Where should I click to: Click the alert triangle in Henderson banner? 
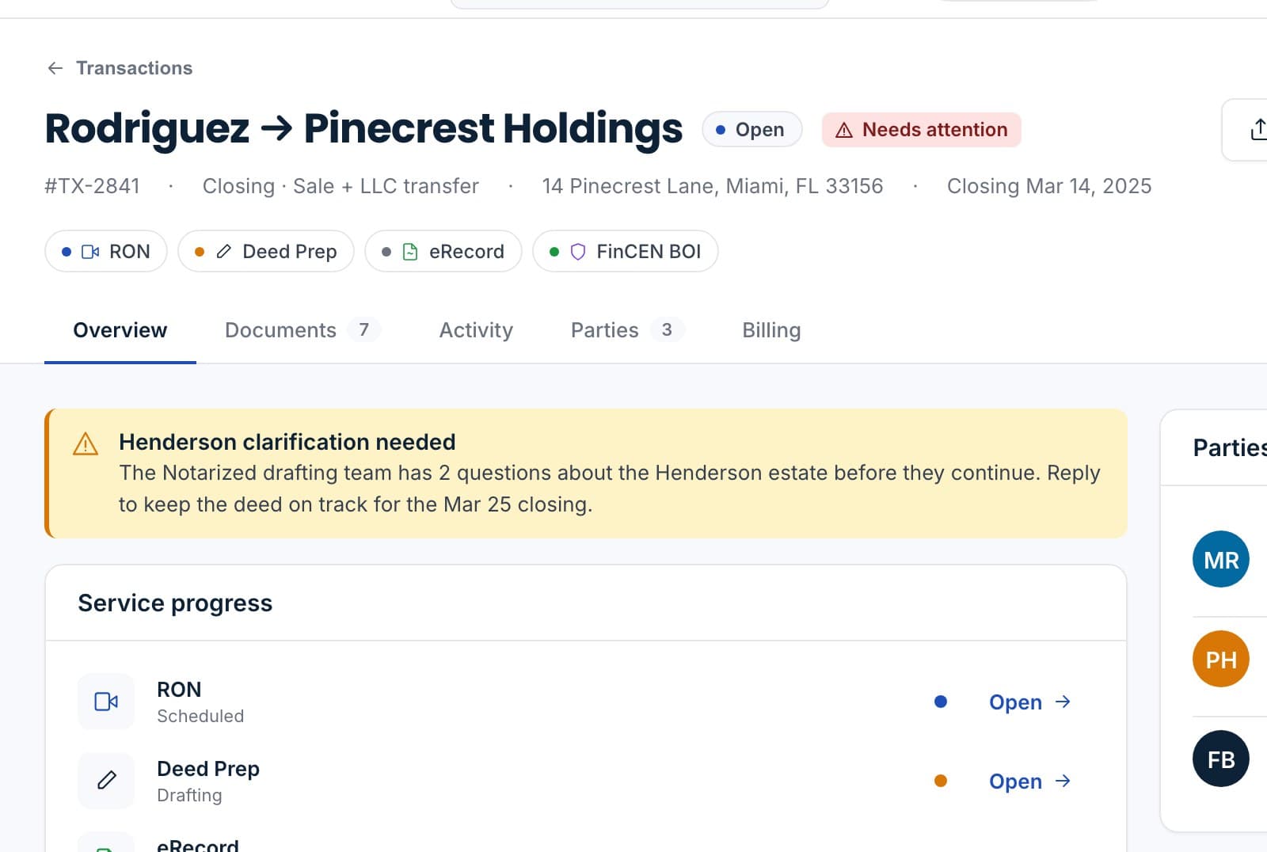tap(86, 443)
